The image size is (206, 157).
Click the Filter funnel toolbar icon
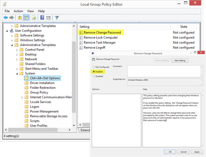(57, 17)
